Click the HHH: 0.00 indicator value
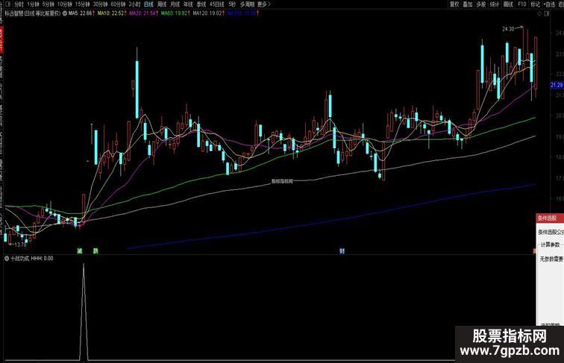 click(x=43, y=258)
